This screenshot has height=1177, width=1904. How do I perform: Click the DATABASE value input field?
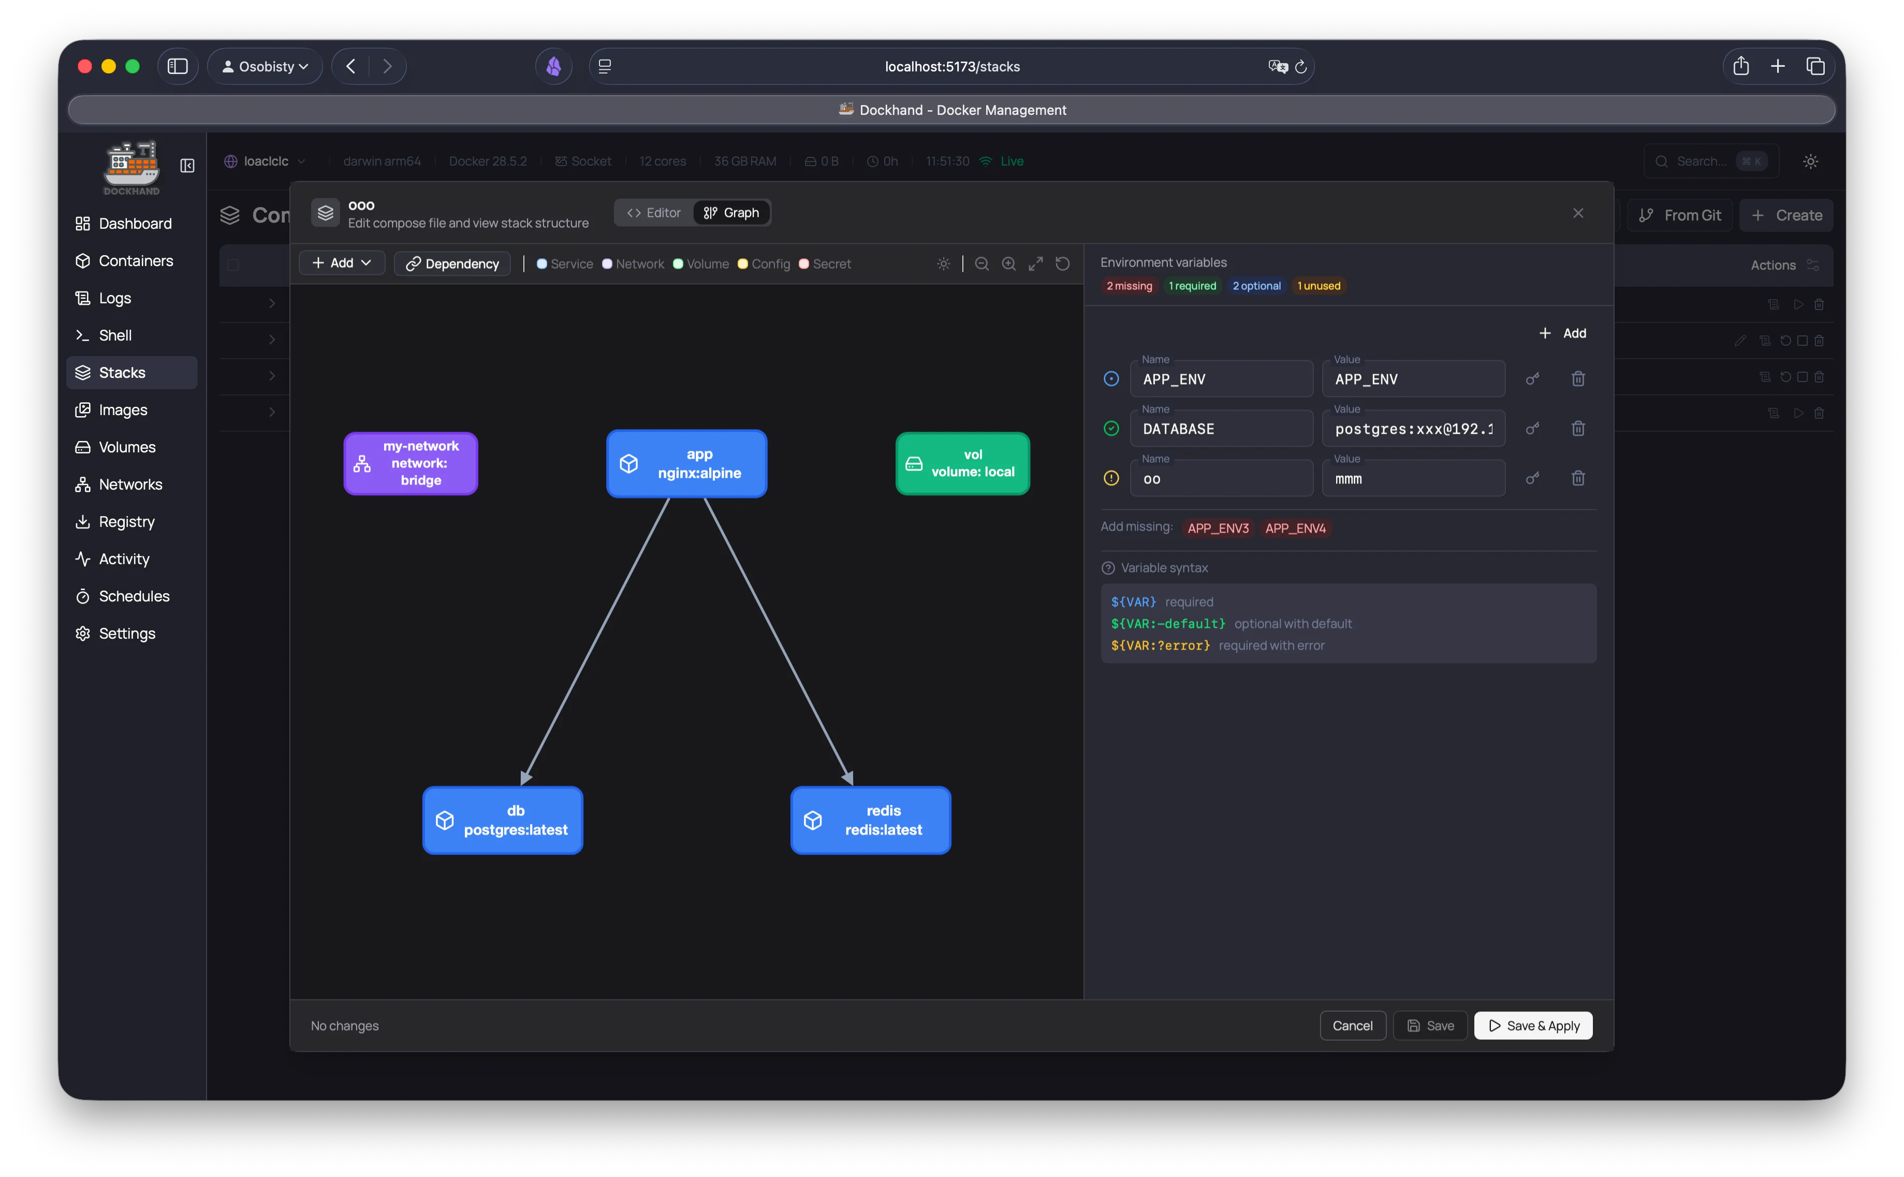coord(1413,429)
